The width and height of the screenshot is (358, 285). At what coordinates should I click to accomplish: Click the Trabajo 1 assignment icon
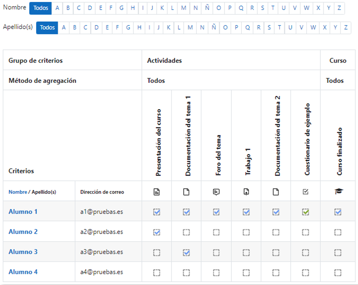click(x=246, y=192)
